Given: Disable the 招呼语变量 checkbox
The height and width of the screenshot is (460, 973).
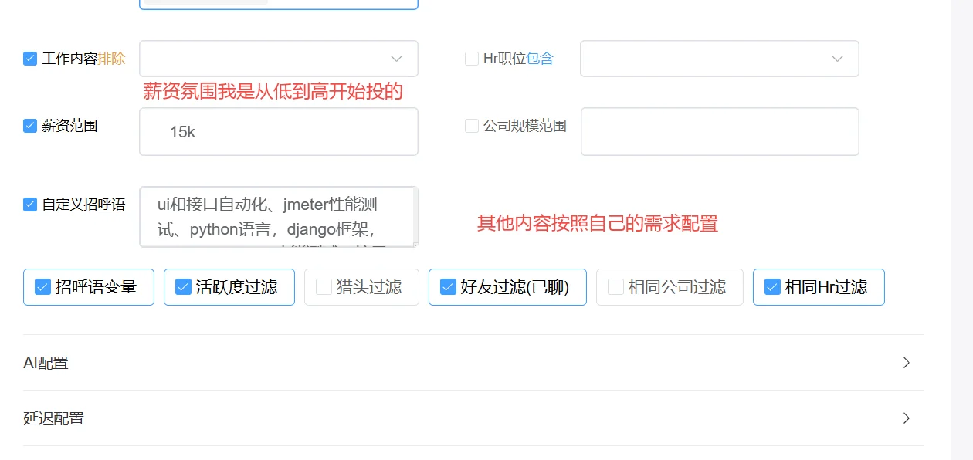Looking at the screenshot, I should coord(42,286).
